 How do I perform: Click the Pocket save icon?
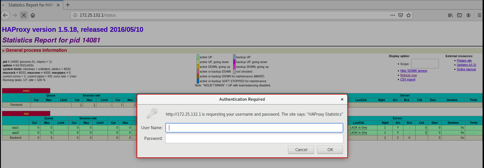(x=401, y=15)
